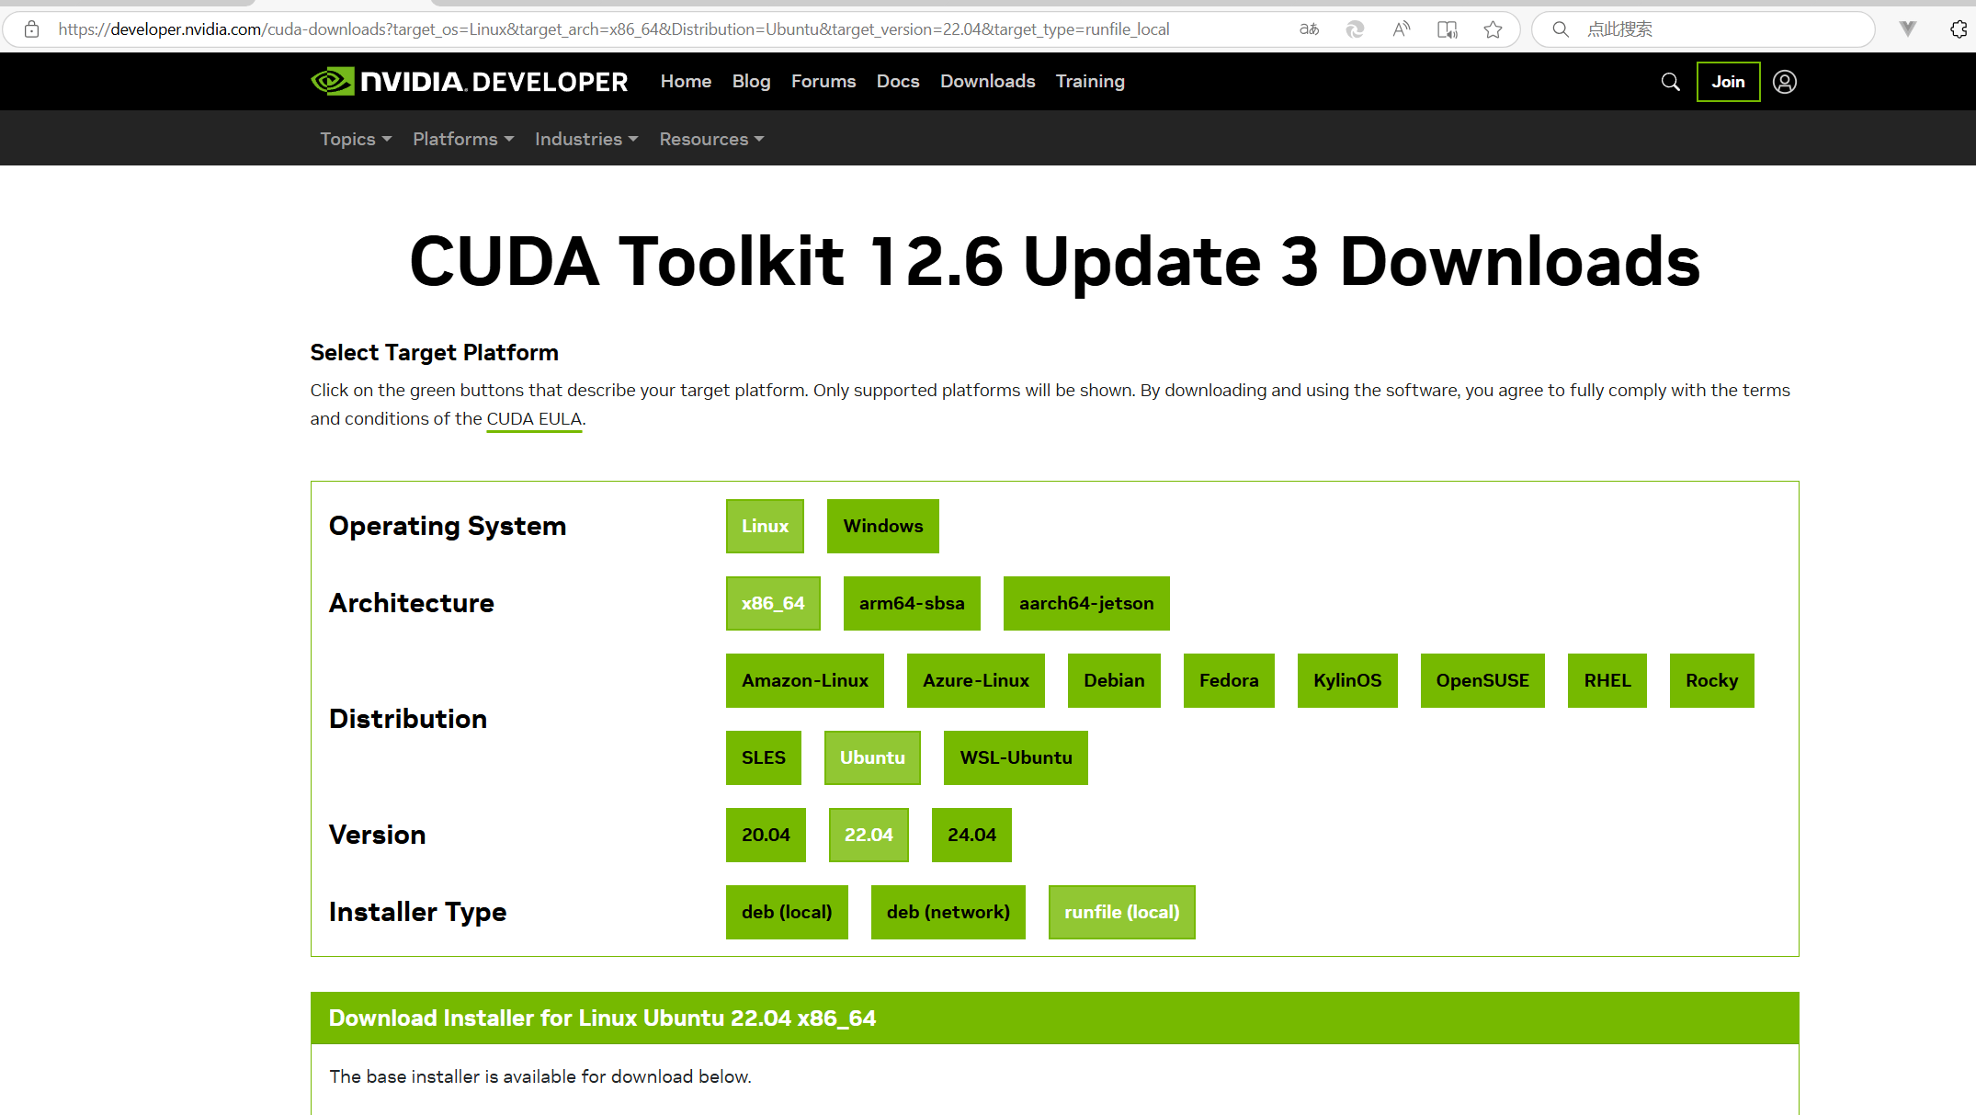Select the Windows operating system

point(883,526)
